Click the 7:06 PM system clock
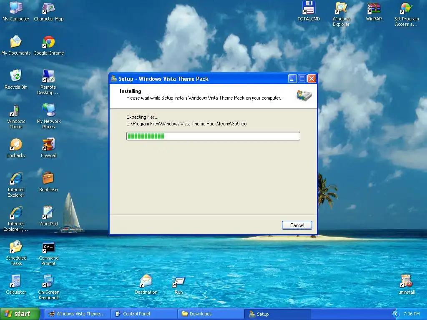This screenshot has width=427, height=320. tap(411, 314)
